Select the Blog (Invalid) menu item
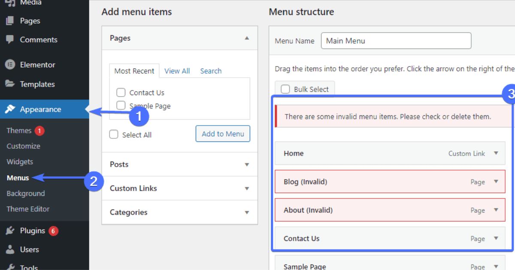 (390, 181)
